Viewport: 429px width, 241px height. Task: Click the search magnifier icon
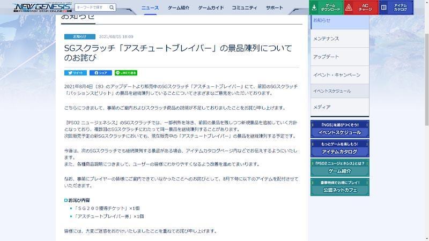(112, 7)
